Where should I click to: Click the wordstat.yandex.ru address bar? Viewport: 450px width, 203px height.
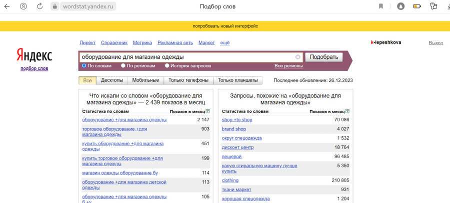[x=87, y=6]
